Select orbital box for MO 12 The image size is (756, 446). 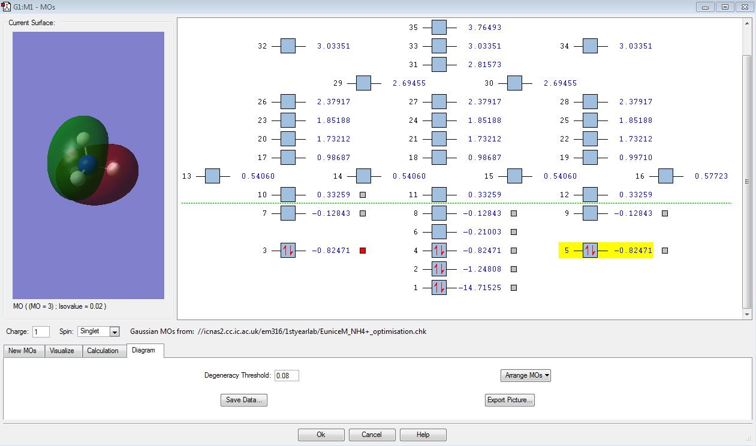click(x=591, y=194)
